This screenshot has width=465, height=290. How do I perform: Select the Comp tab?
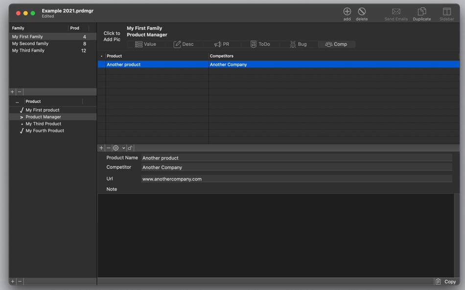tap(336, 44)
